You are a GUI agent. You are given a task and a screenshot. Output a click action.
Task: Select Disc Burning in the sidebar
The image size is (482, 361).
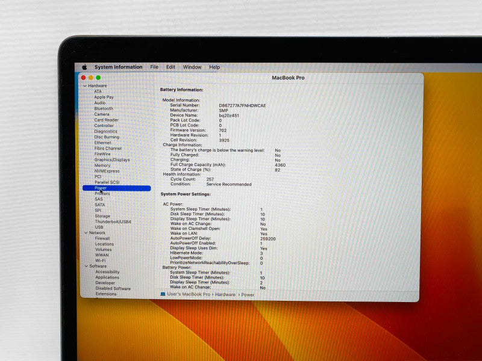click(x=107, y=137)
